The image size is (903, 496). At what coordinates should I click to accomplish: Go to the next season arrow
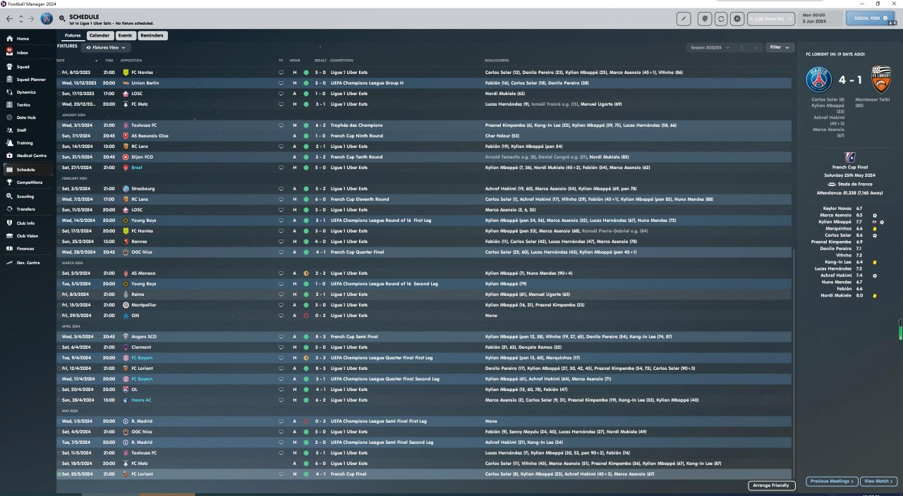(x=756, y=47)
